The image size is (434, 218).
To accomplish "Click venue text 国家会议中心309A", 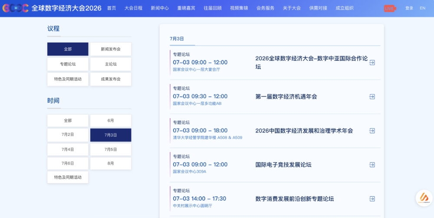I will 190,172.
